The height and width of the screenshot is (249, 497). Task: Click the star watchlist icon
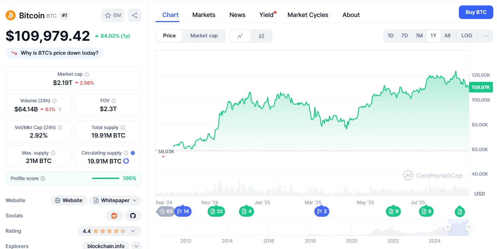click(108, 15)
